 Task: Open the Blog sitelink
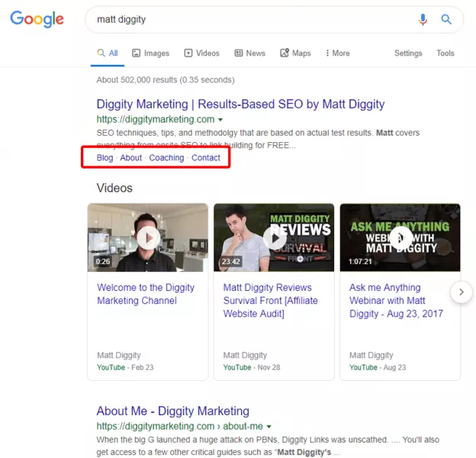tap(105, 158)
